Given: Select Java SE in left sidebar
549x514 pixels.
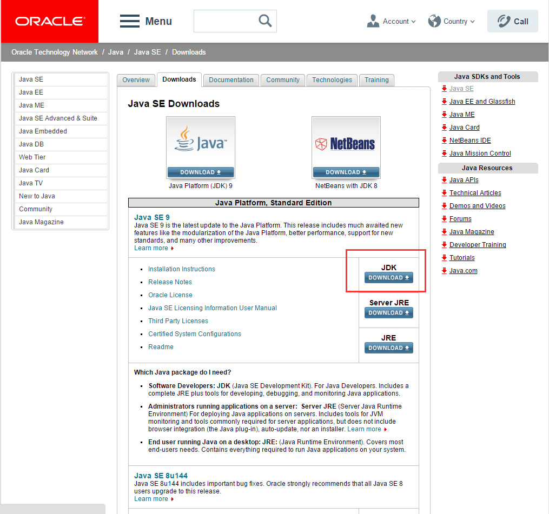Looking at the screenshot, I should click(60, 79).
